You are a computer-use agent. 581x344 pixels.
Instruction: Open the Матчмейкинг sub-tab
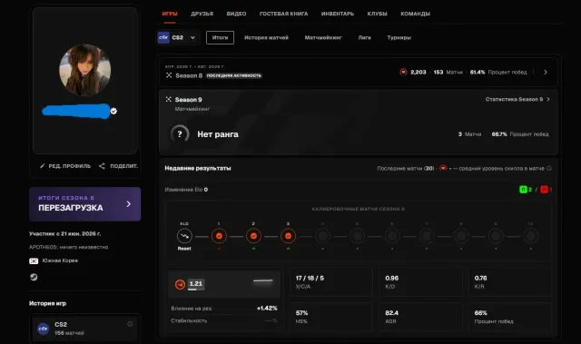[x=323, y=37]
